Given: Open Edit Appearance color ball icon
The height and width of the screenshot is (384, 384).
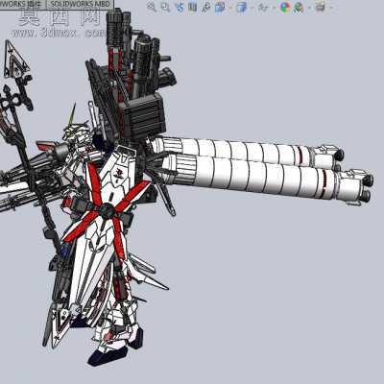Looking at the screenshot, I should click(x=284, y=7).
